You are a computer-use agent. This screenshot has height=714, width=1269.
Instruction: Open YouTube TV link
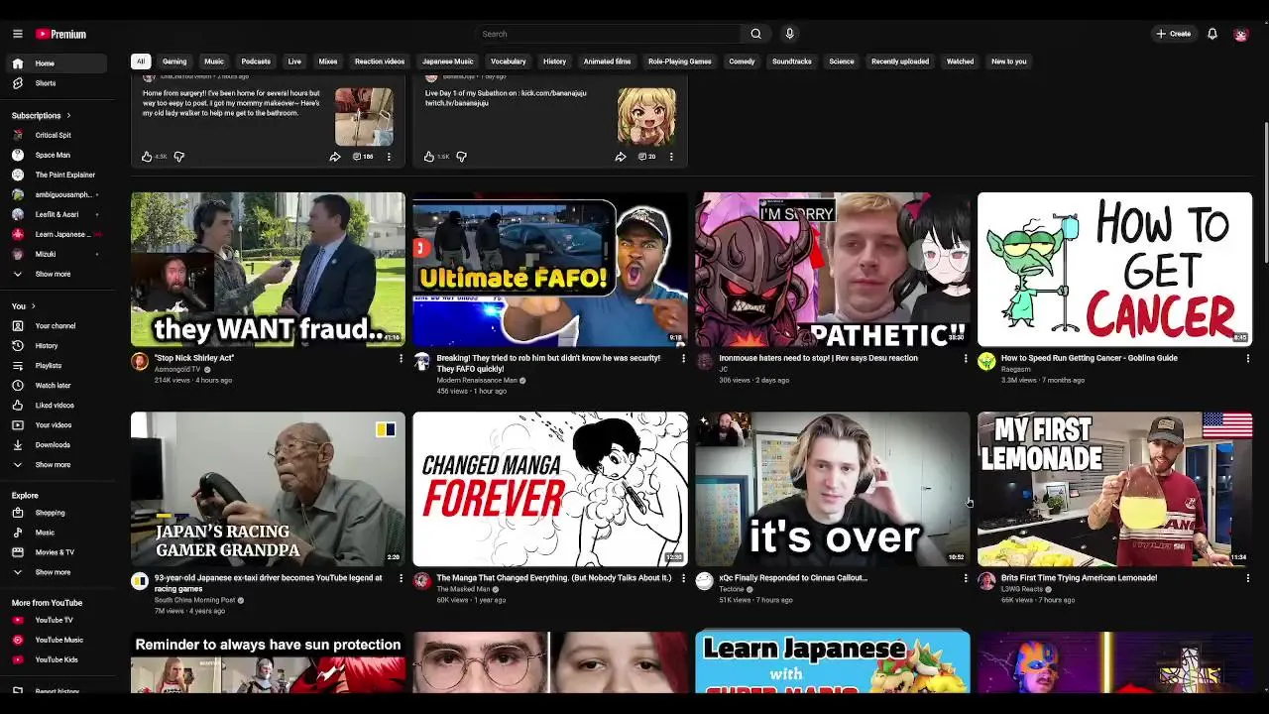[x=55, y=620]
